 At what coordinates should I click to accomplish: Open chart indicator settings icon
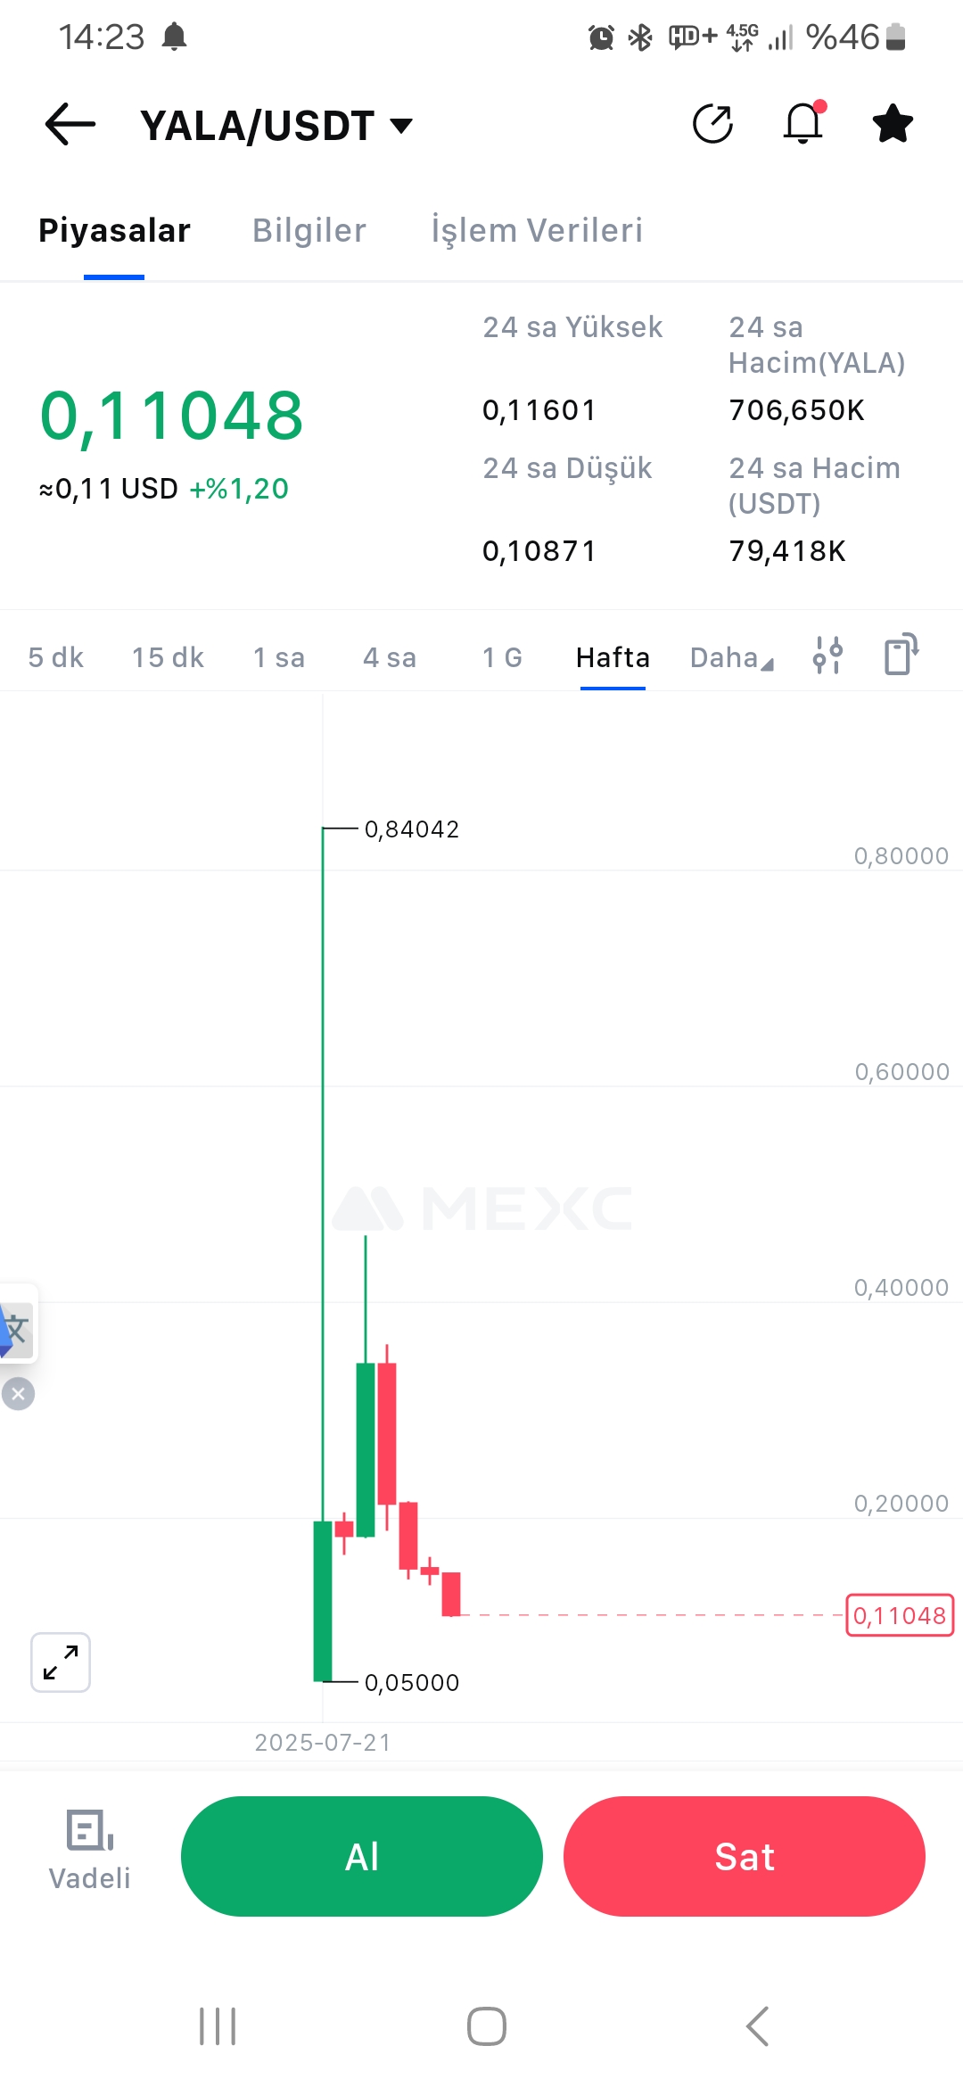coord(827,656)
